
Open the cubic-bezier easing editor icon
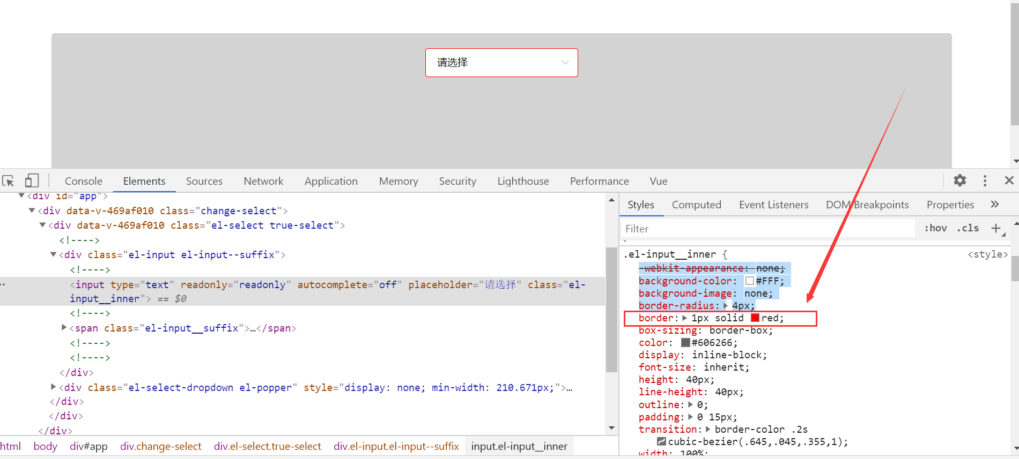point(662,441)
